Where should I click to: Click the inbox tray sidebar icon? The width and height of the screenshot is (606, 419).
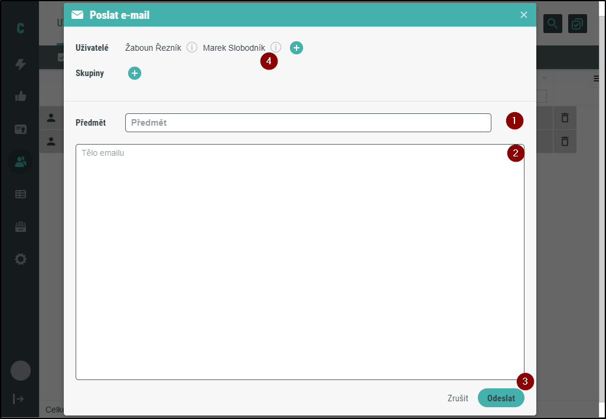pyautogui.click(x=21, y=227)
